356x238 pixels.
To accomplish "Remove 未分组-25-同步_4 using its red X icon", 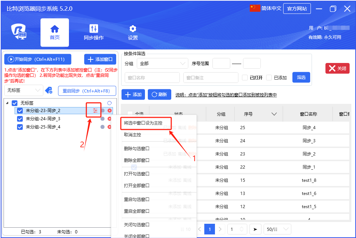I will pos(109,127).
